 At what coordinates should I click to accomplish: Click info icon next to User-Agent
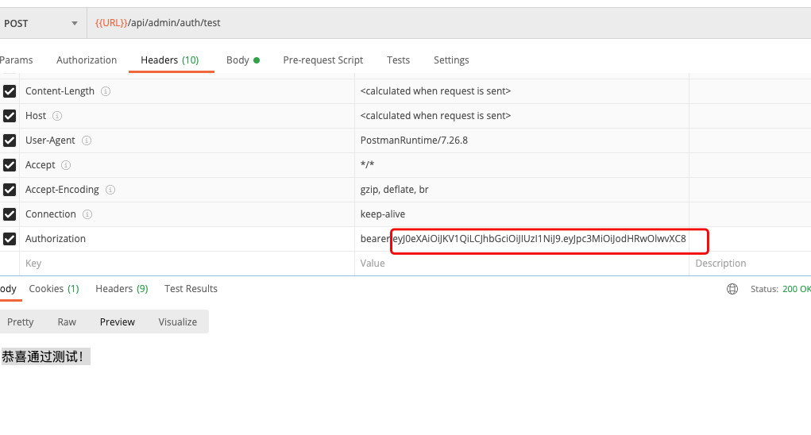click(x=87, y=141)
